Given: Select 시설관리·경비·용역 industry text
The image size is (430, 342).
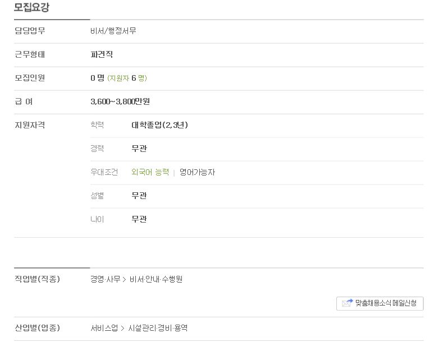Looking at the screenshot, I should tap(158, 328).
